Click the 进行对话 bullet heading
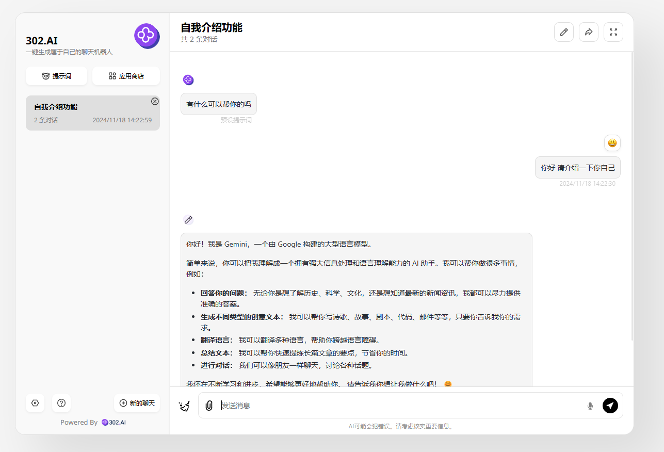 click(217, 365)
